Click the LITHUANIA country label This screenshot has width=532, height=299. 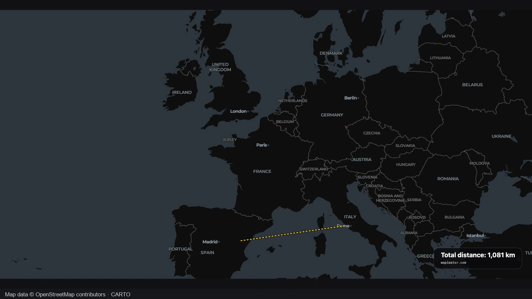point(440,58)
